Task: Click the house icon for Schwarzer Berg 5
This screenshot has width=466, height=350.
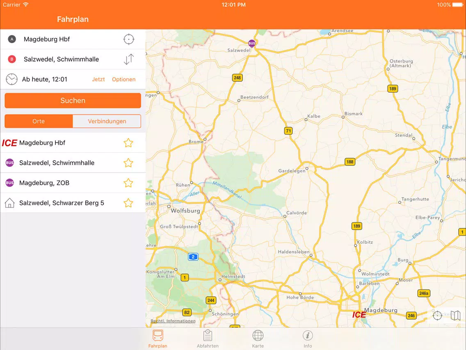Action: pos(10,203)
